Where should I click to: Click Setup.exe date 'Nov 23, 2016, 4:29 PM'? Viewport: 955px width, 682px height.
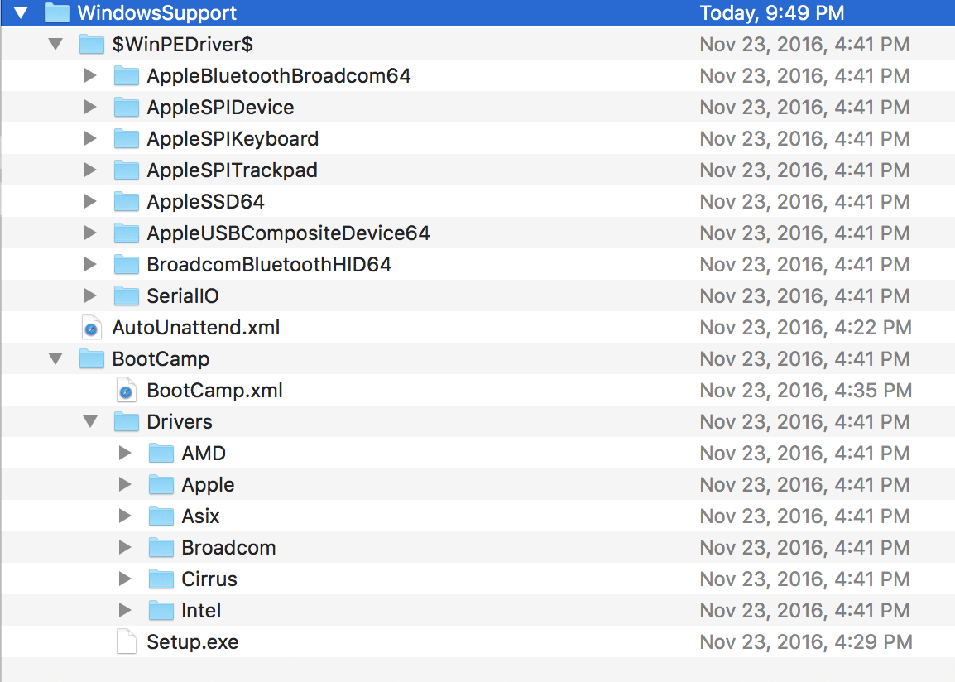point(806,641)
